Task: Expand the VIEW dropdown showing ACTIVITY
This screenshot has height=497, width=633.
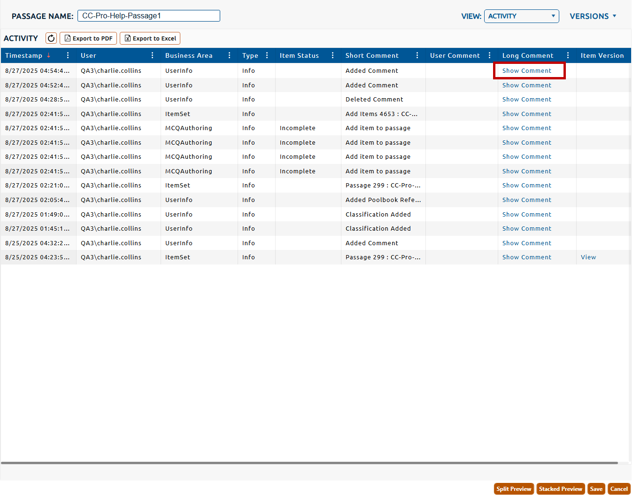Action: tap(521, 16)
